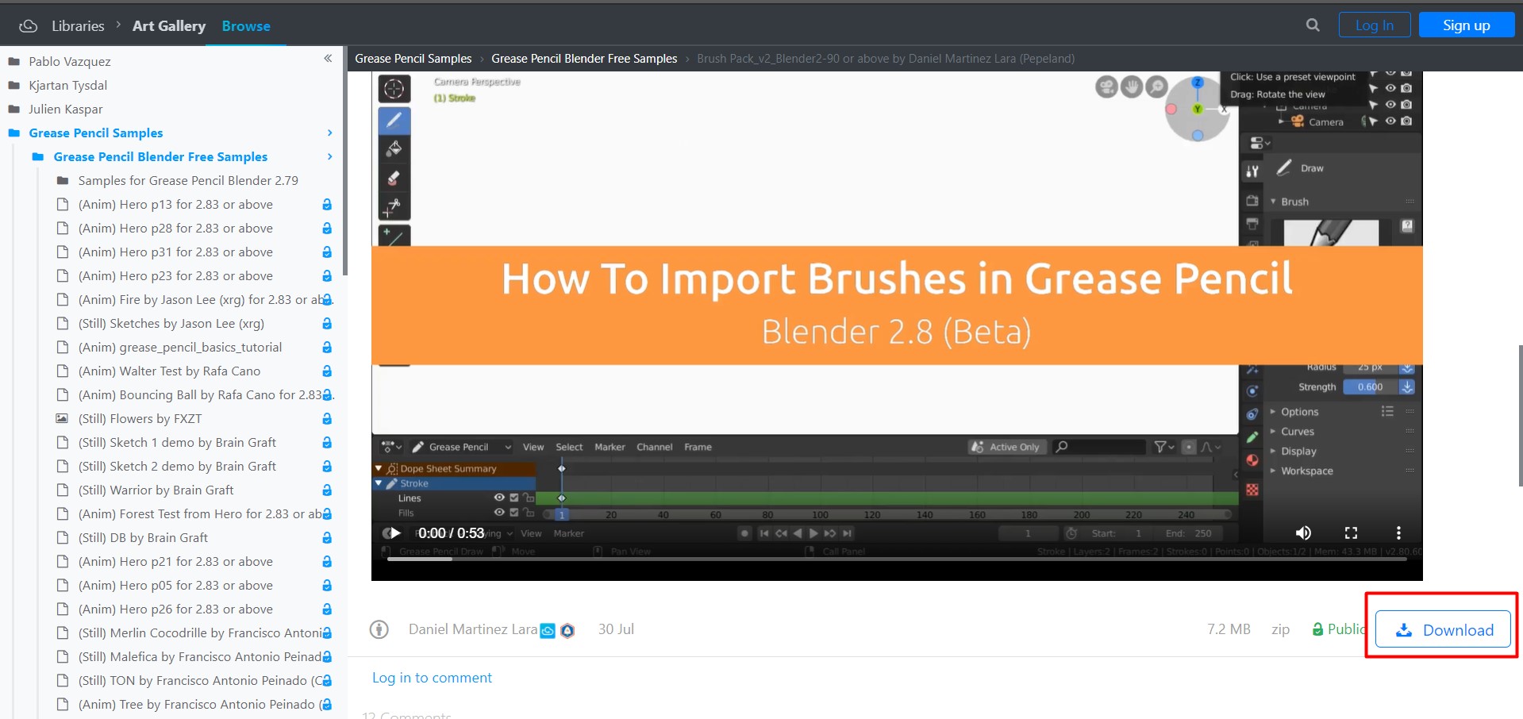Click file icon for (Still) Sketch 1 demo
Viewport: 1523px width, 719px height.
click(62, 442)
